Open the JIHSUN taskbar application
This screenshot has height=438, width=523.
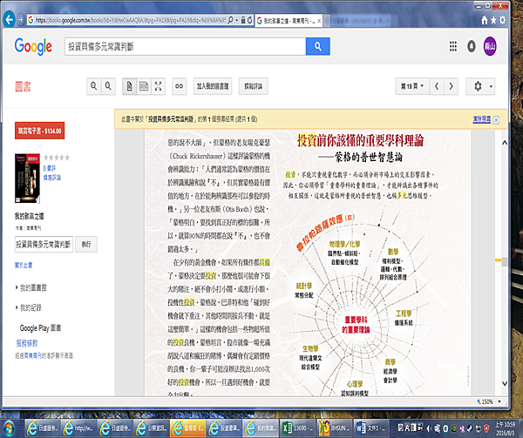click(x=334, y=428)
